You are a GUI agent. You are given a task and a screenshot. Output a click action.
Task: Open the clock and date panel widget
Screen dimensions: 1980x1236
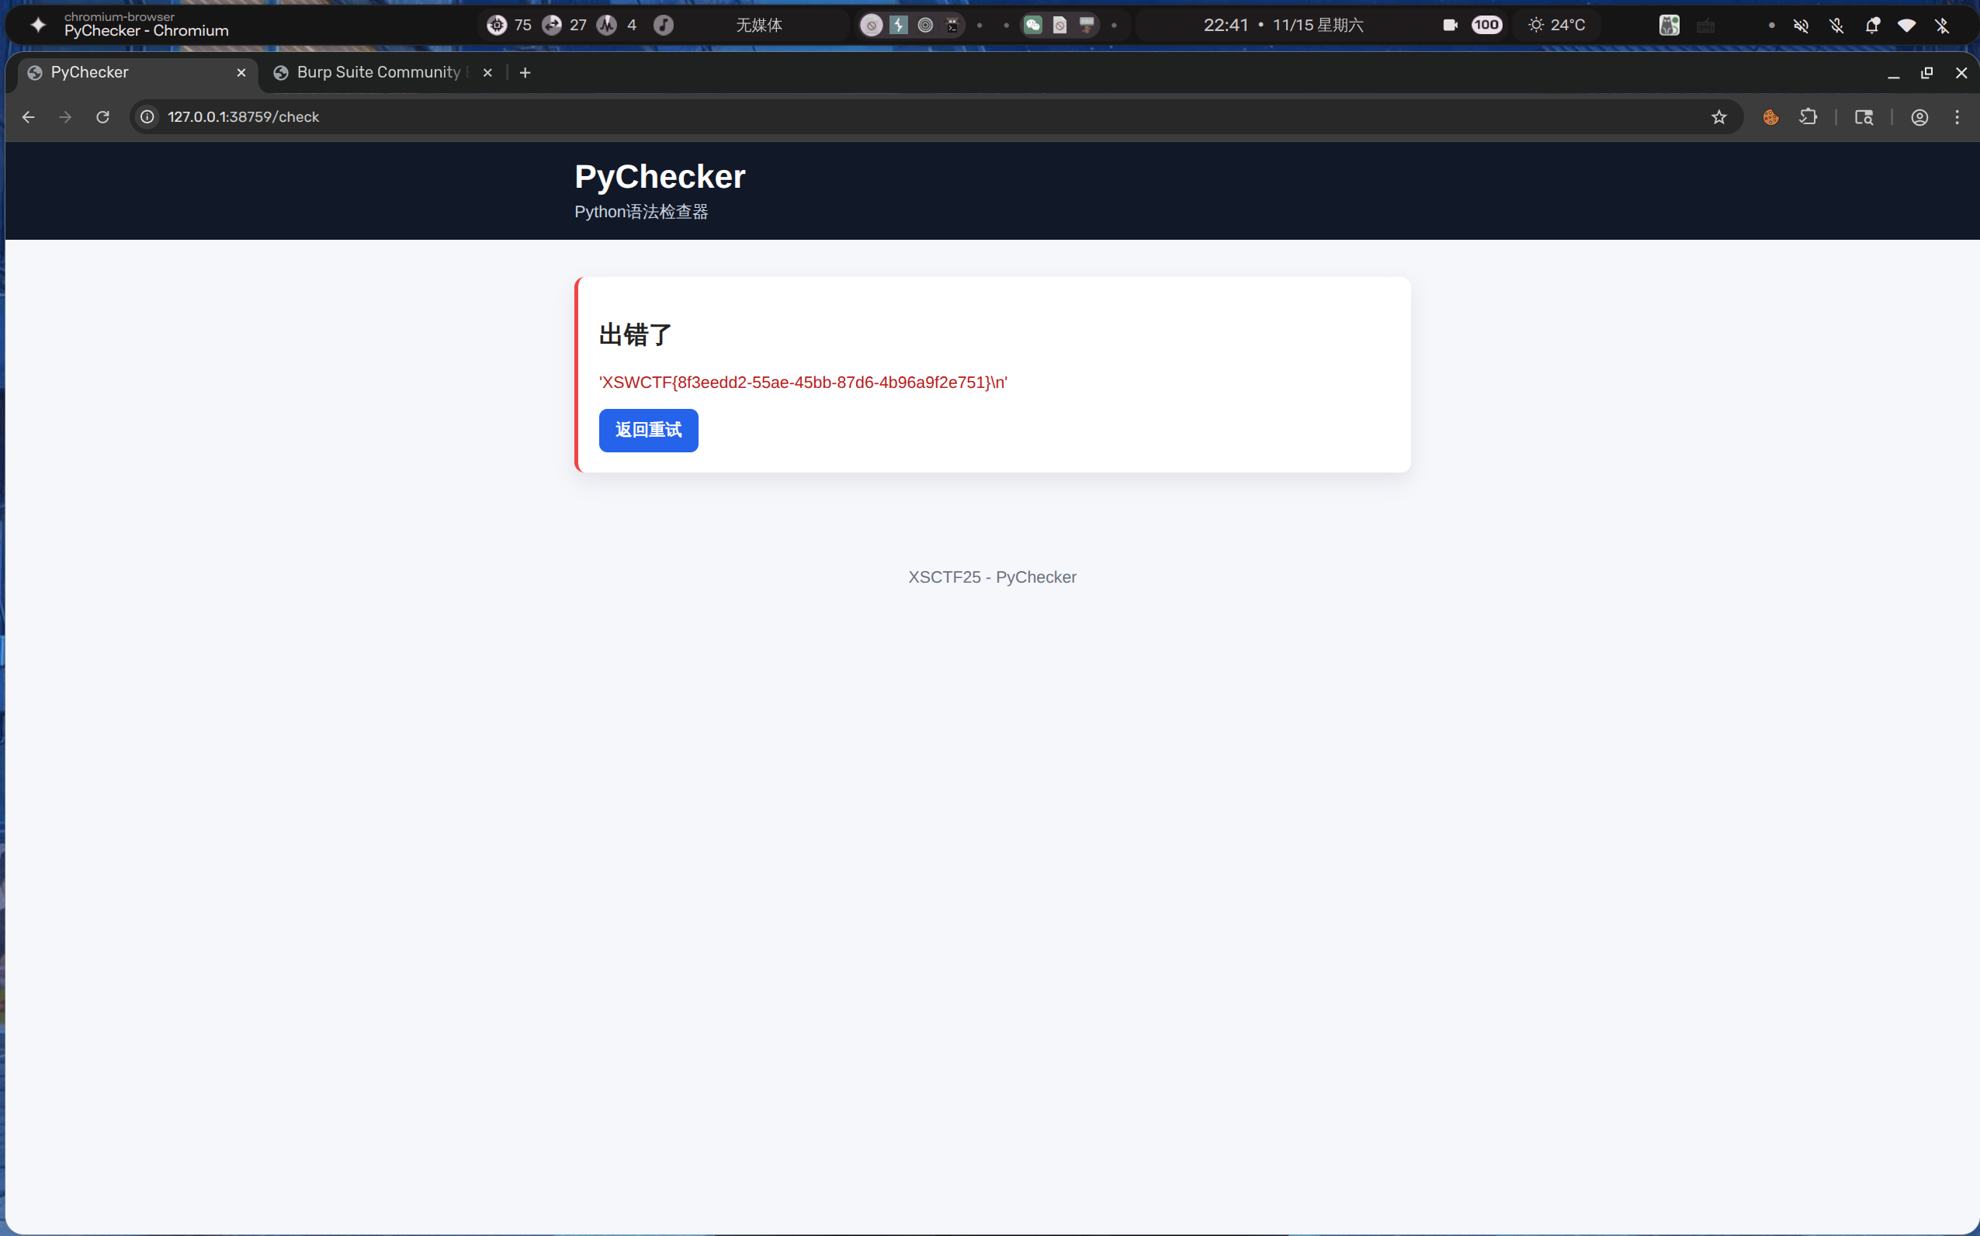pyautogui.click(x=1282, y=26)
